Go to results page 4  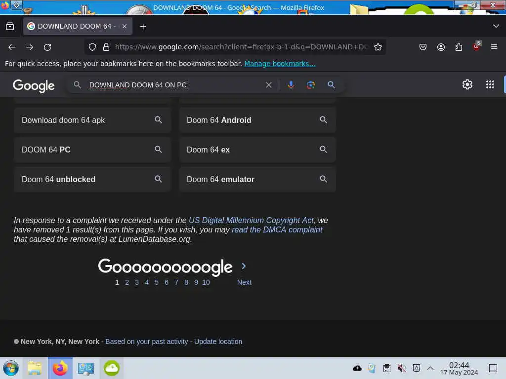147,282
